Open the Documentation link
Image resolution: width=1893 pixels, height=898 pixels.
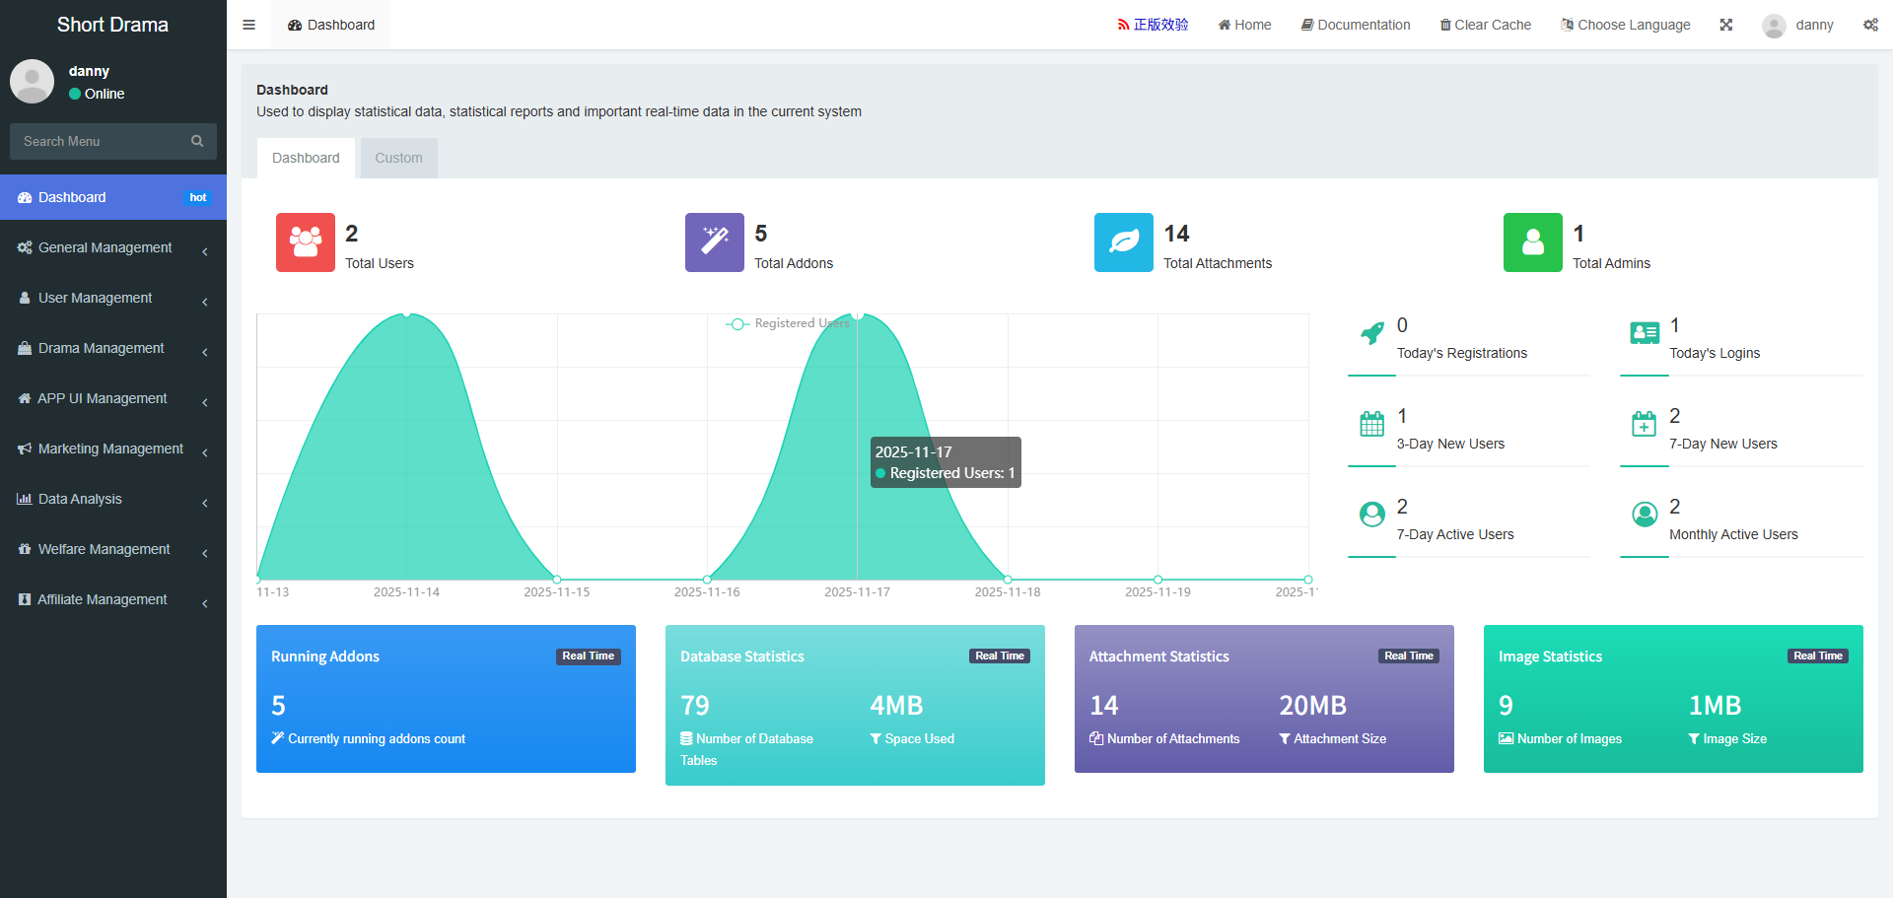pyautogui.click(x=1356, y=25)
